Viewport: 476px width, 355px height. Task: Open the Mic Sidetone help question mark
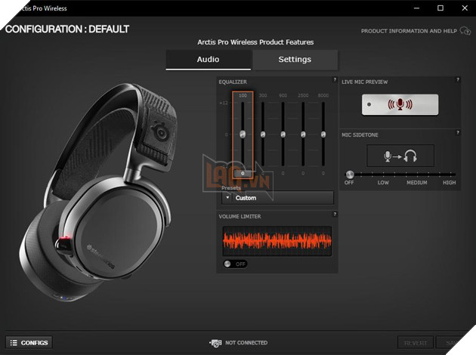pos(458,133)
